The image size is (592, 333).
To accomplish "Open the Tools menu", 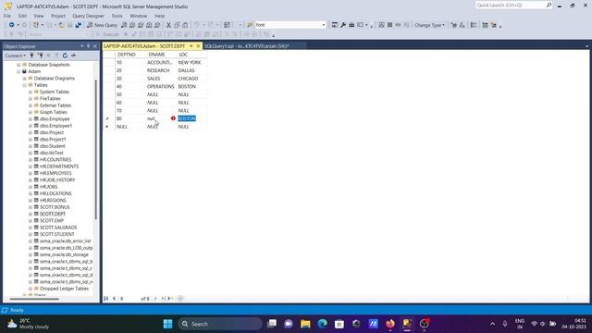I will pos(117,16).
